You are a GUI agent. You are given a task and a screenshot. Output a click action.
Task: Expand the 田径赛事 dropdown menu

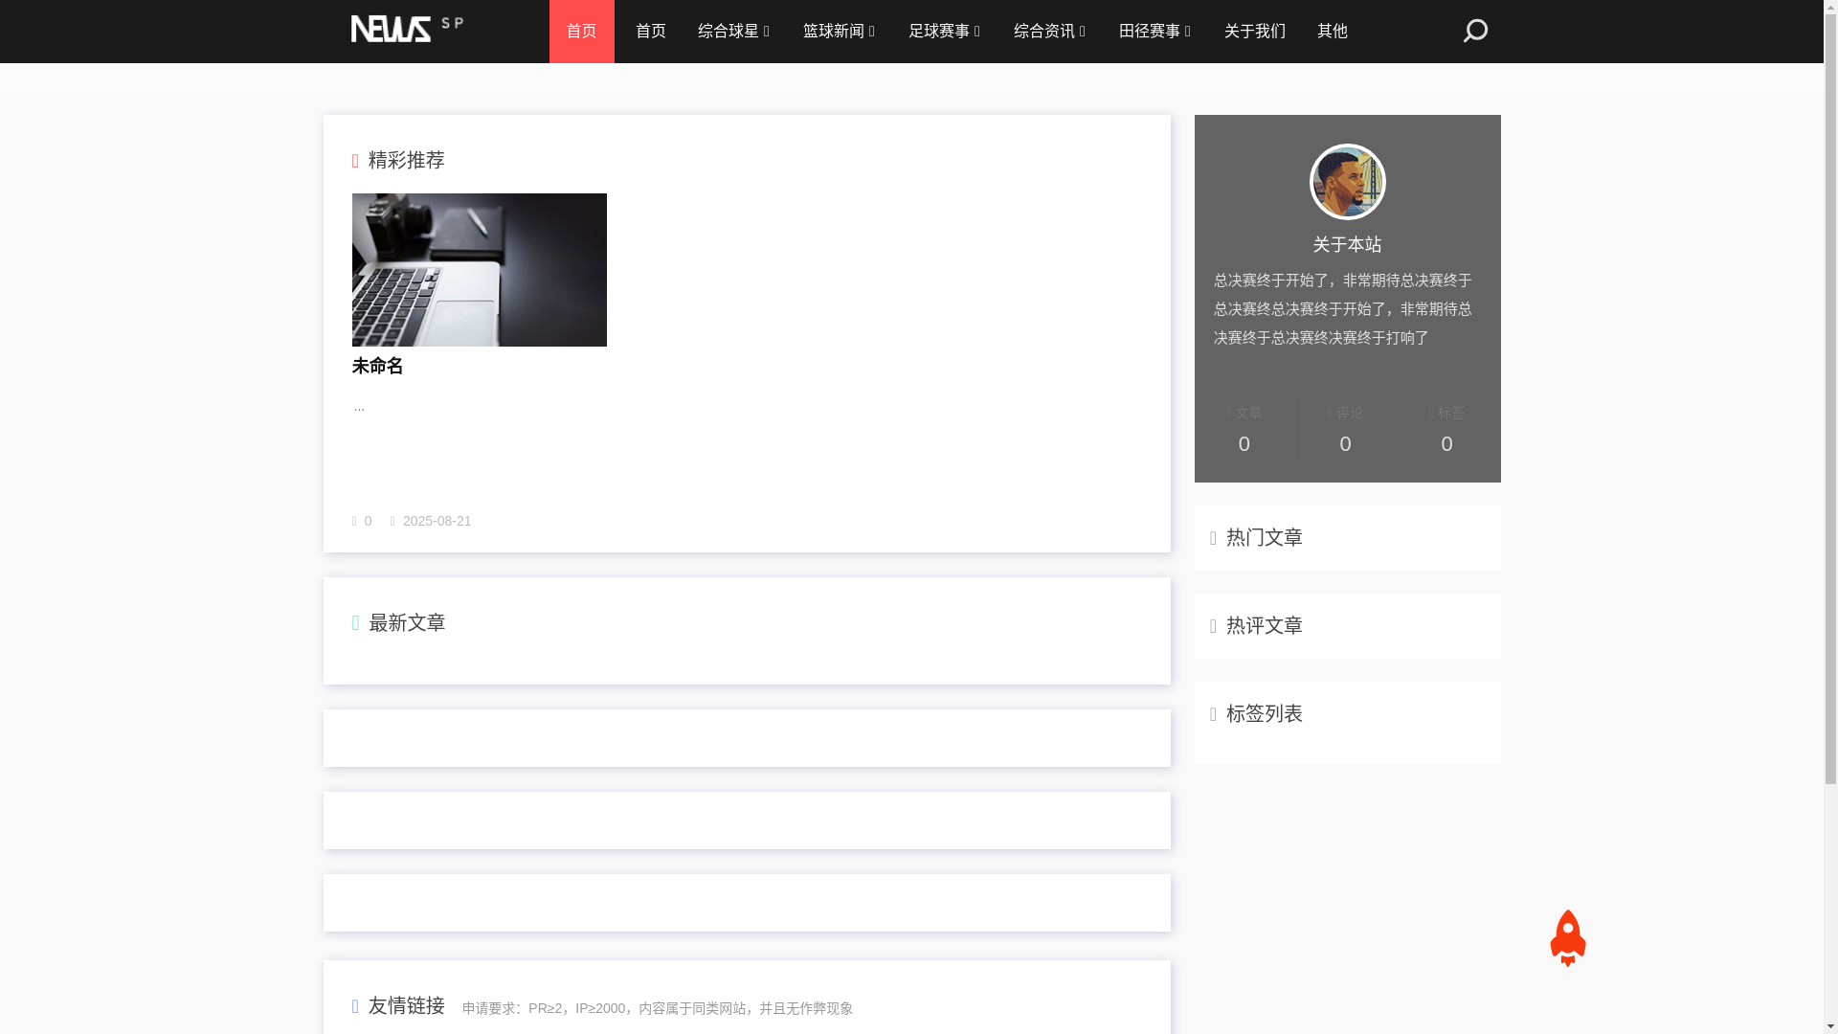[x=1155, y=32]
